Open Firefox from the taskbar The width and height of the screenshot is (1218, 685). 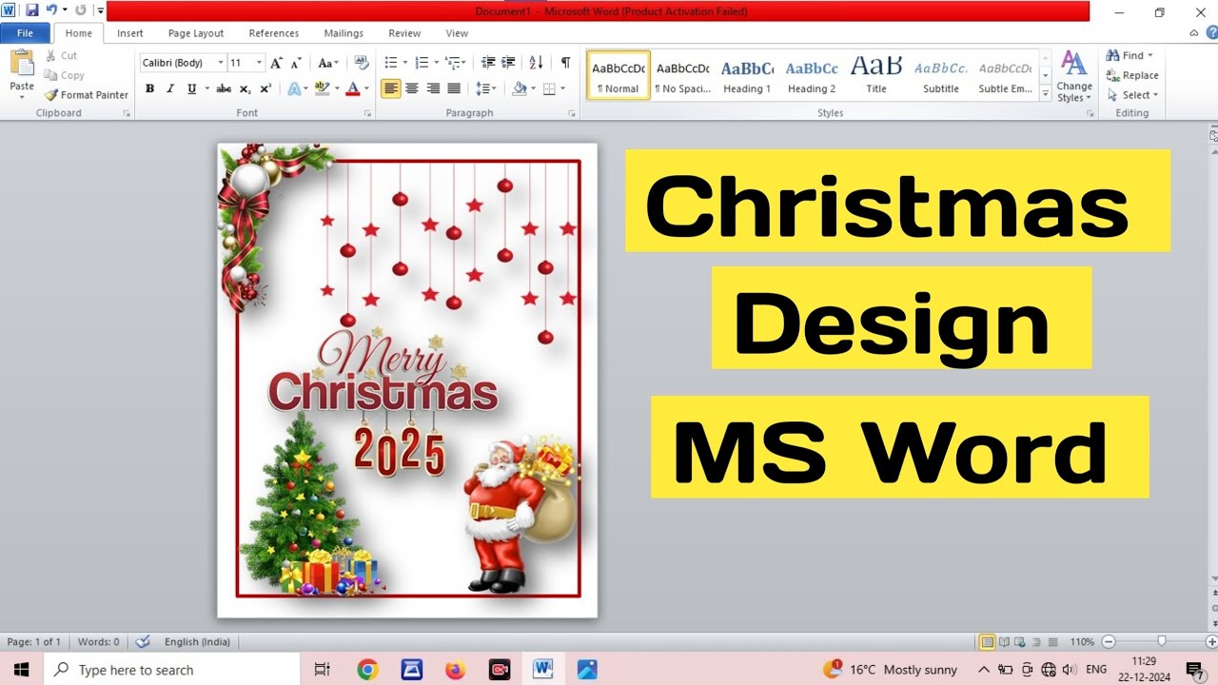pyautogui.click(x=455, y=670)
